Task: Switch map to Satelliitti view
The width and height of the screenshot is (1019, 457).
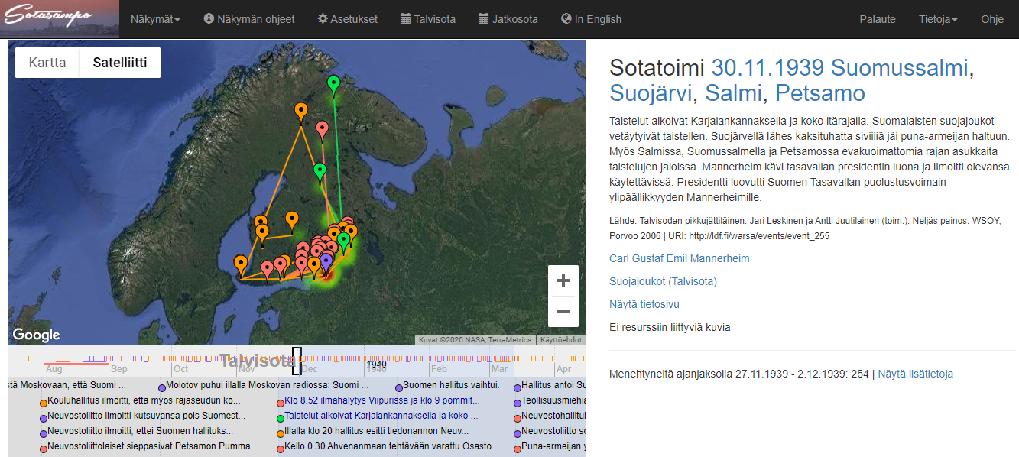Action: click(120, 63)
